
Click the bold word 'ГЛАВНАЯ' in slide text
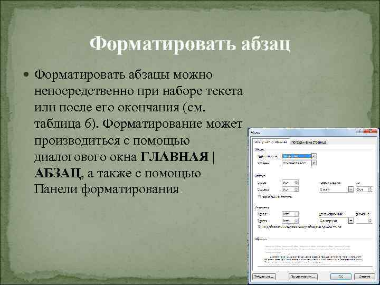point(175,157)
